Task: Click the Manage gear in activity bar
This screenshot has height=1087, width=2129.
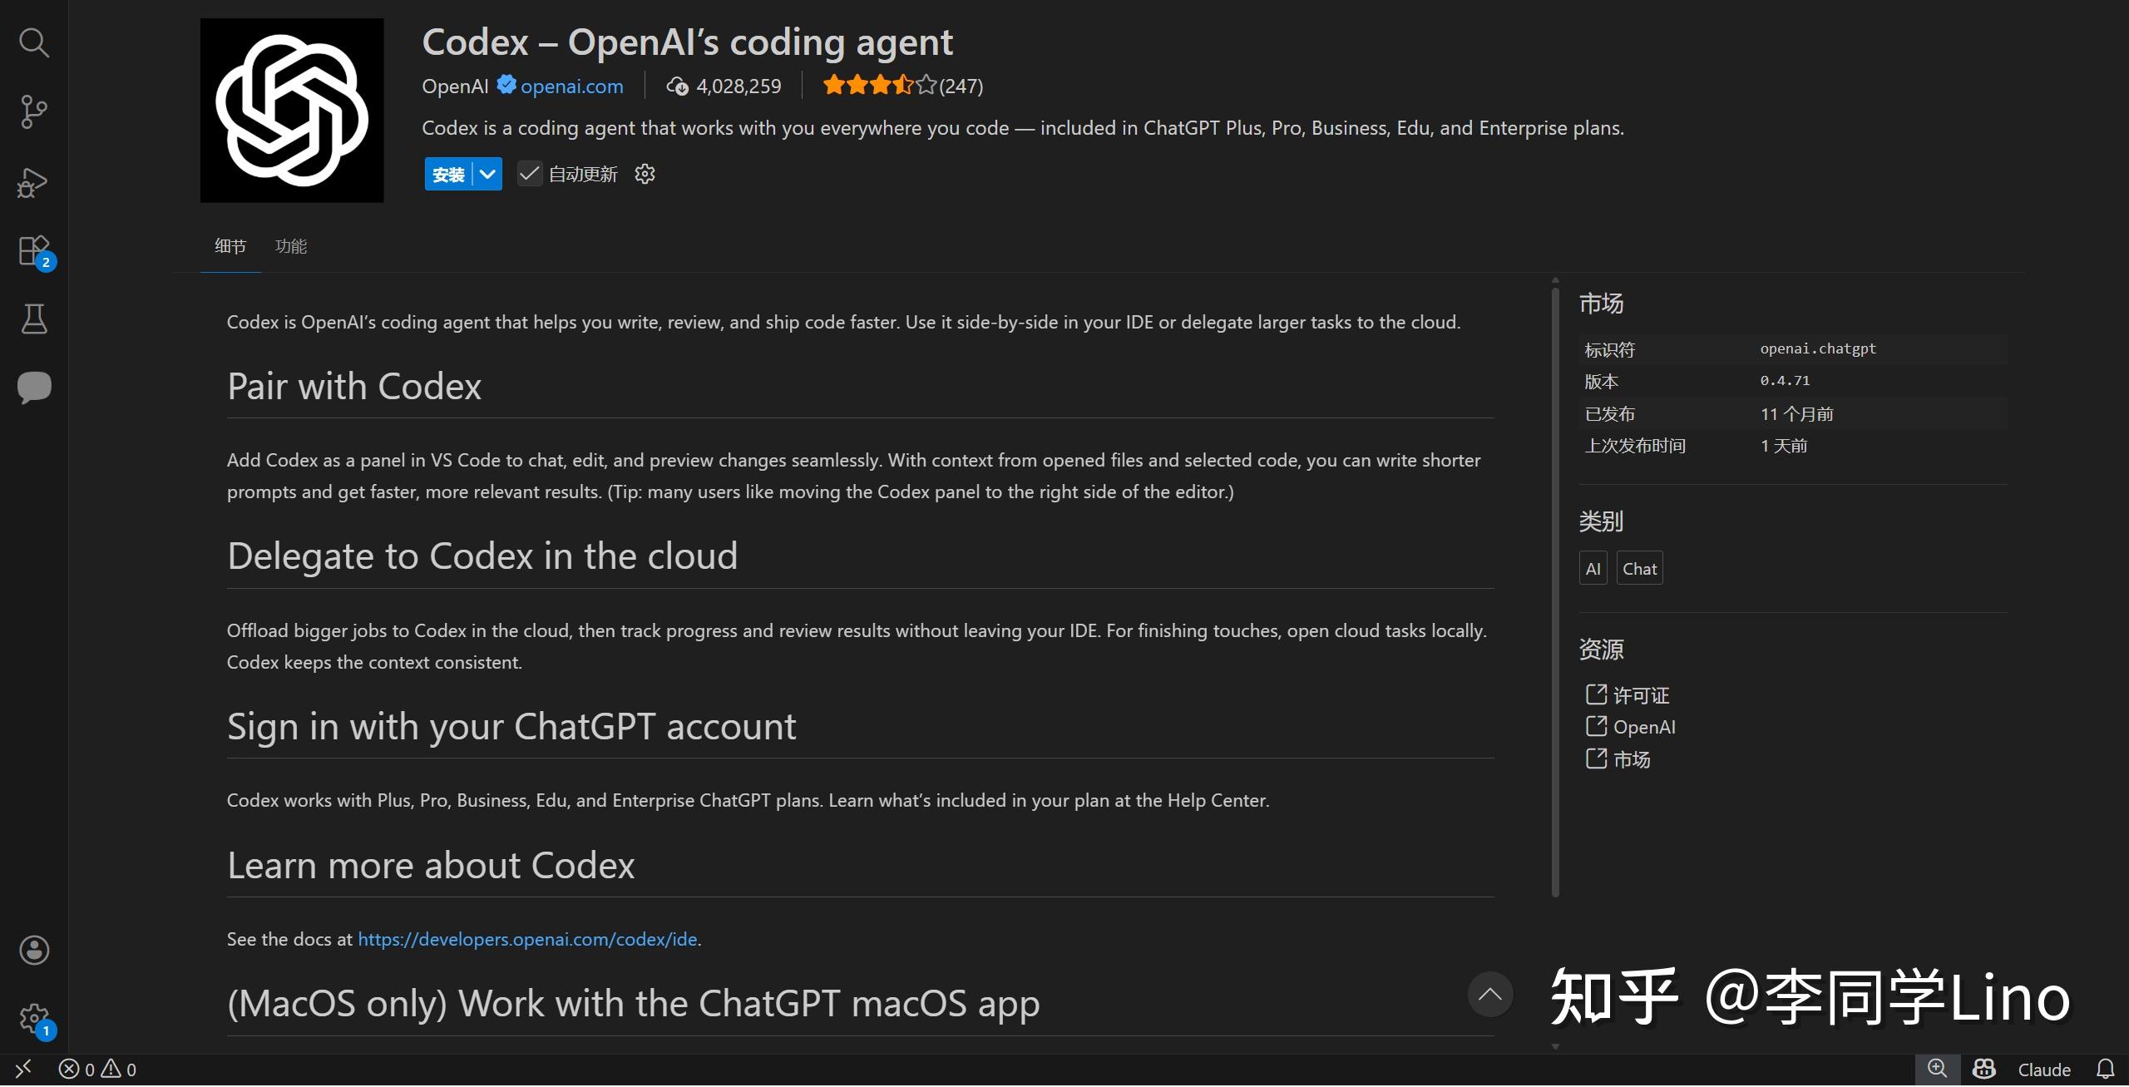Action: (33, 1018)
